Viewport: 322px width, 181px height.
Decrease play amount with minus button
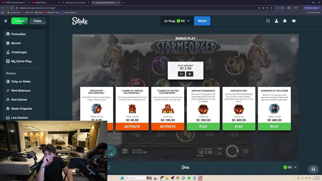(181, 74)
